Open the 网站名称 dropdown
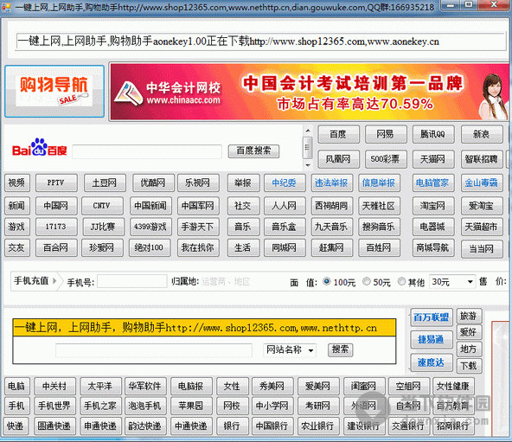 [290, 349]
